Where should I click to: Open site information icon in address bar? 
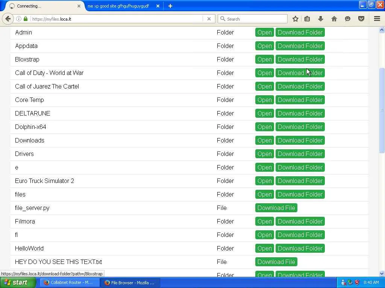coord(19,19)
